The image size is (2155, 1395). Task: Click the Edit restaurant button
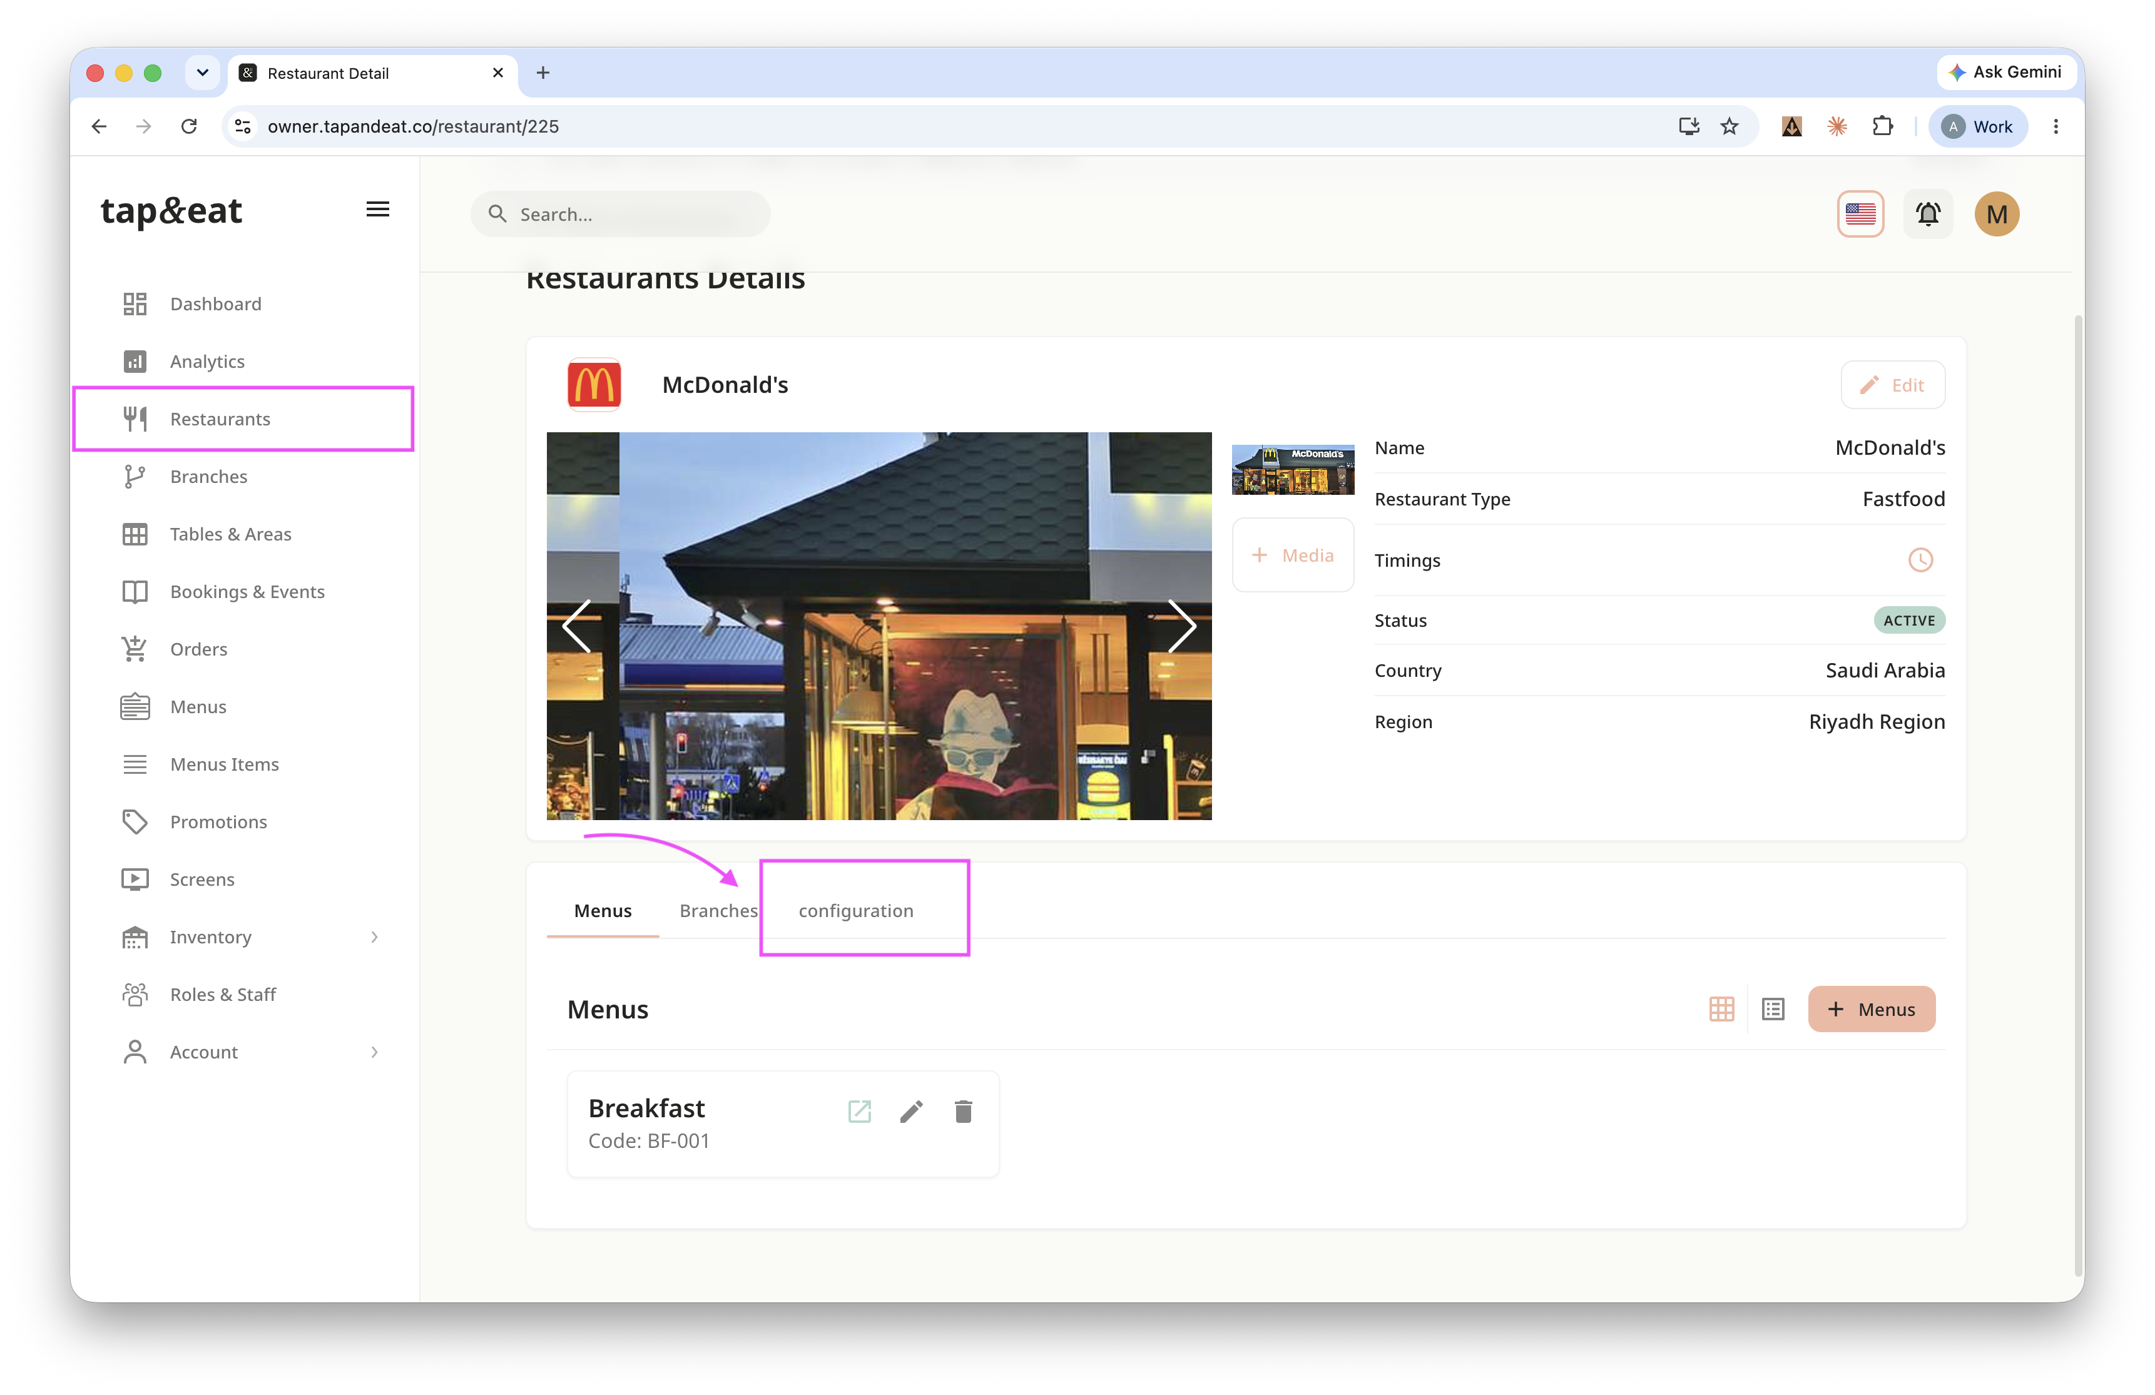[1892, 385]
